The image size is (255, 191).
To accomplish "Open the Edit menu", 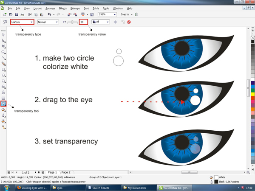I will (x=18, y=8).
